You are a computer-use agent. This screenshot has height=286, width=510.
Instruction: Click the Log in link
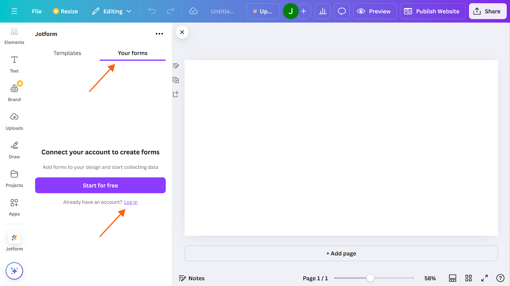[x=130, y=202]
